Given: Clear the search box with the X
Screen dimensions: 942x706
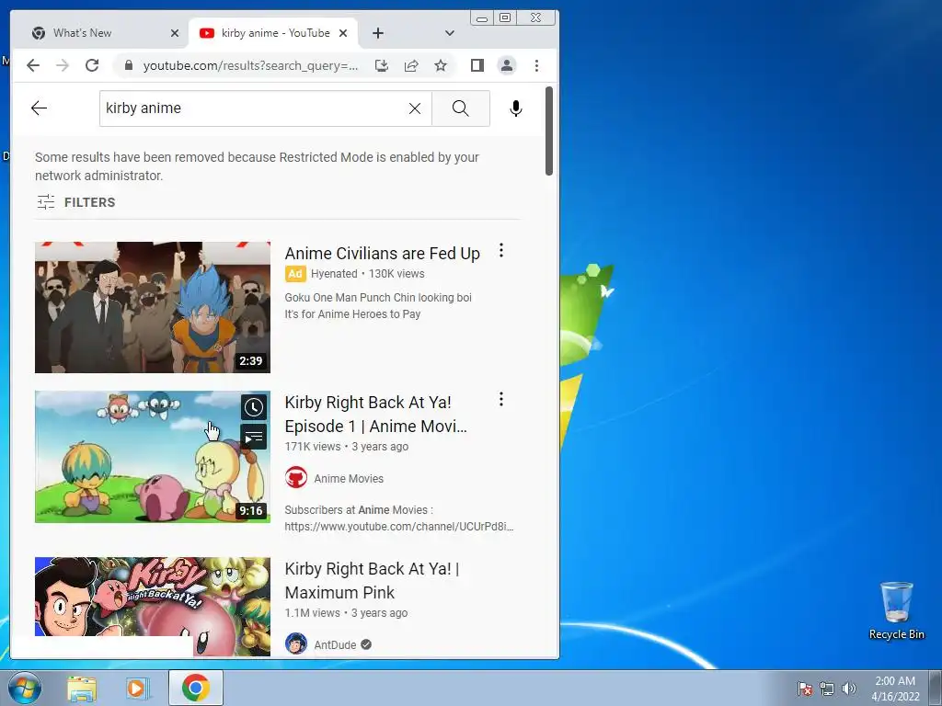Looking at the screenshot, I should tap(415, 108).
